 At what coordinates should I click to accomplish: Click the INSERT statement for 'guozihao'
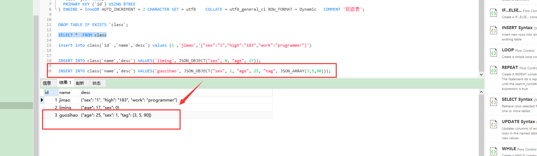pyautogui.click(x=194, y=71)
